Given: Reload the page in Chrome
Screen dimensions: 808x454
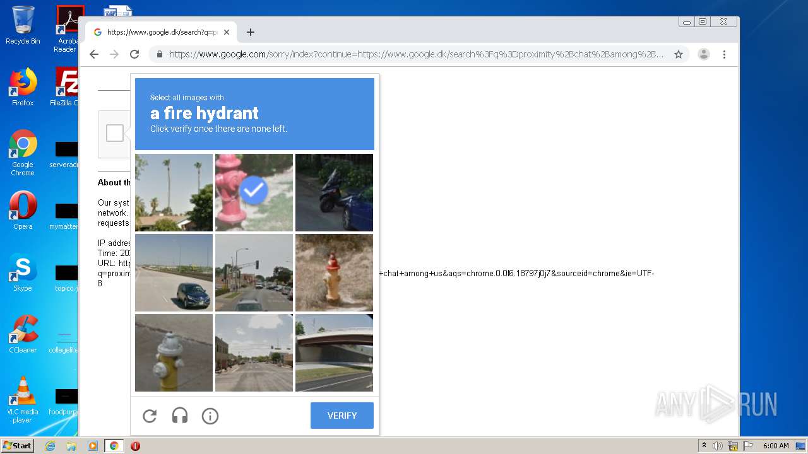Looking at the screenshot, I should (x=134, y=54).
